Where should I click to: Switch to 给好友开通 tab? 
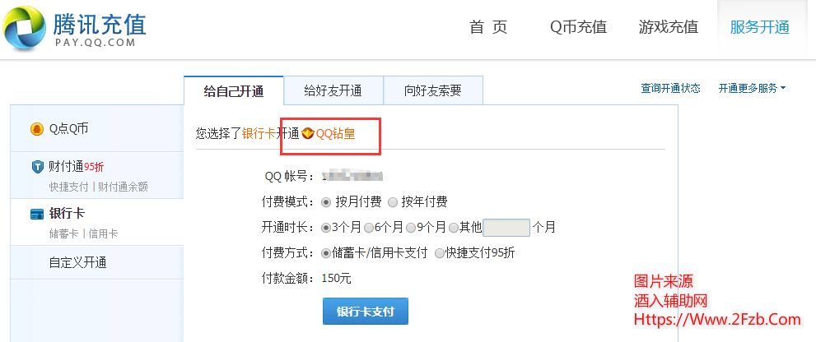(x=333, y=91)
